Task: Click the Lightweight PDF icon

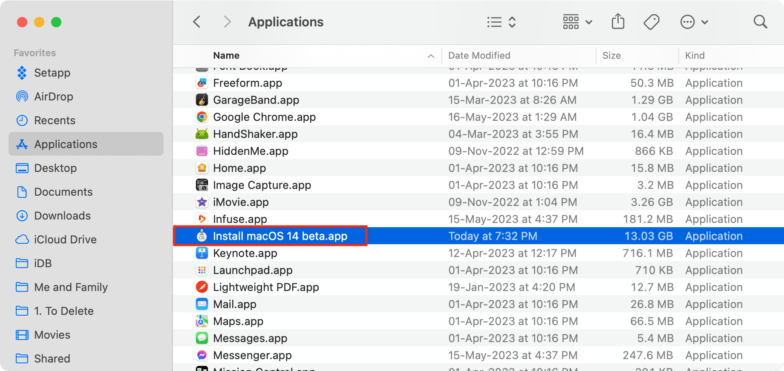Action: (x=202, y=287)
